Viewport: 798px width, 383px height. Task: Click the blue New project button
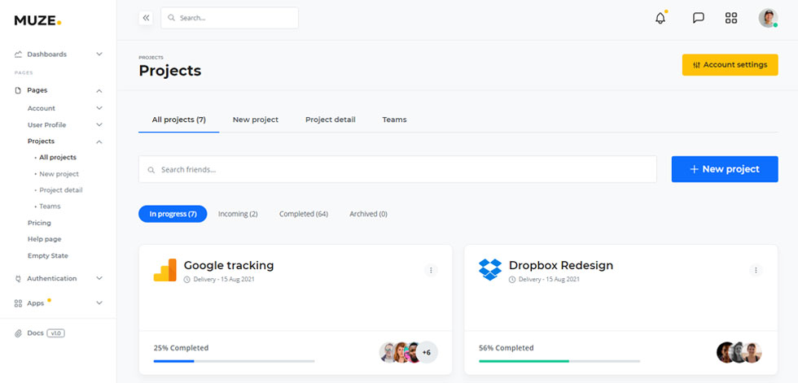coord(725,169)
